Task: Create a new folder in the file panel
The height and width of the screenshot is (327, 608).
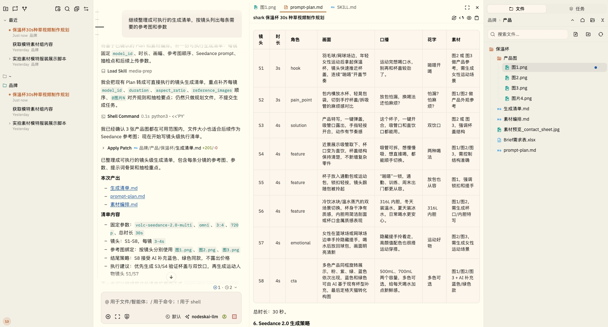Action: tap(588, 34)
